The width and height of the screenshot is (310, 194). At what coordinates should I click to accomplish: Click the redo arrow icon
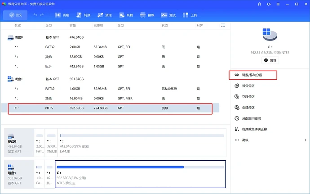(x=42, y=15)
